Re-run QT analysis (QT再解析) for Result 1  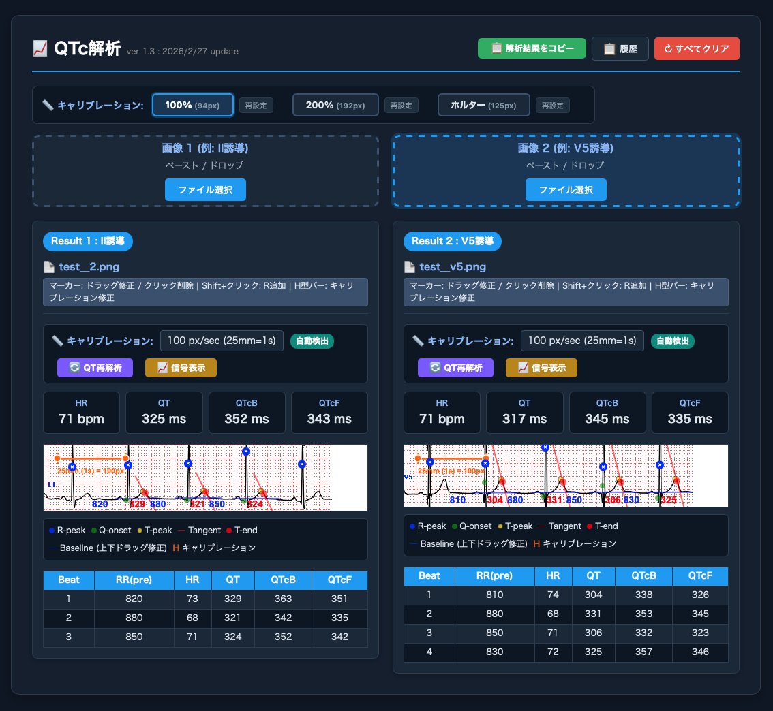click(x=96, y=368)
